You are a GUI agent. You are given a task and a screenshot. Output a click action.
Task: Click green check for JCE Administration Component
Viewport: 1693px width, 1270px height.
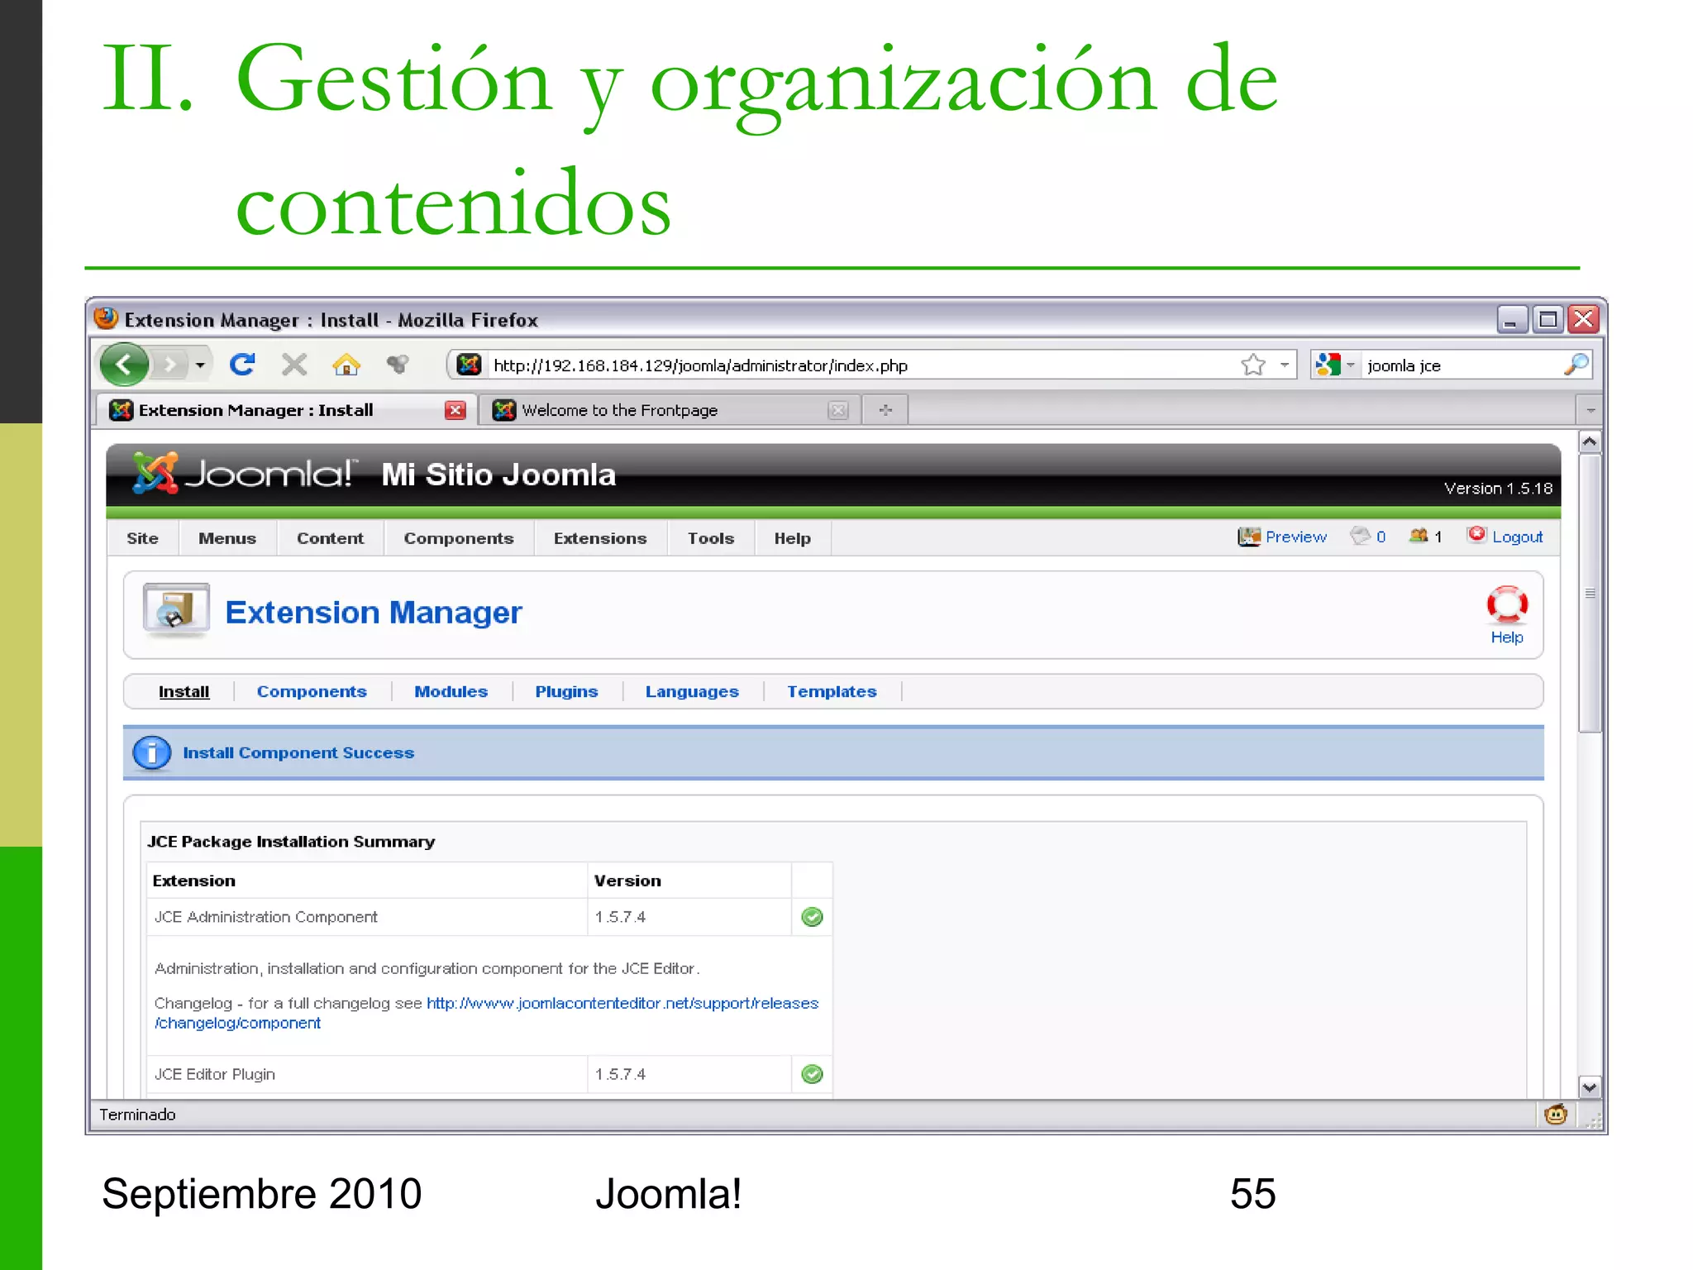tap(813, 917)
